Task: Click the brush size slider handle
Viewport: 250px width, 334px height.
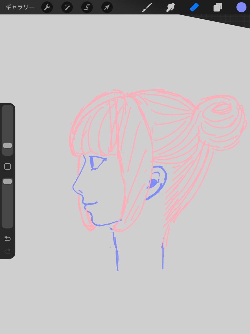Action: click(x=7, y=145)
